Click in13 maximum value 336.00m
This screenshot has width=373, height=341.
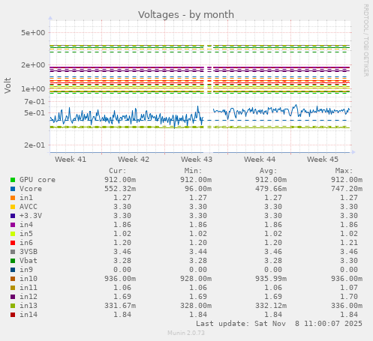pyautogui.click(x=347, y=306)
